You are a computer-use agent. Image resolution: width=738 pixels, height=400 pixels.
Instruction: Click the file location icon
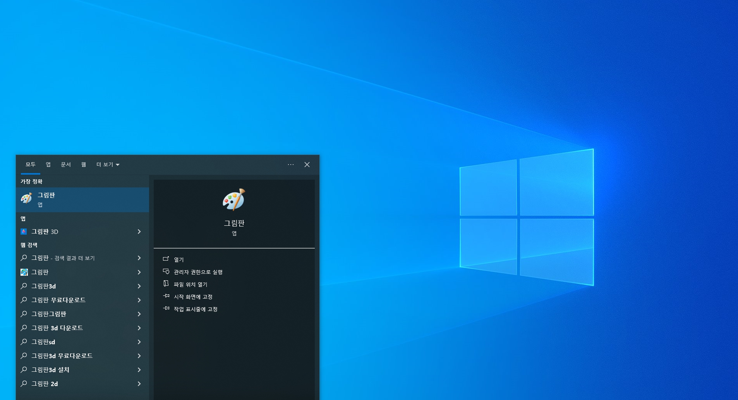click(x=166, y=284)
